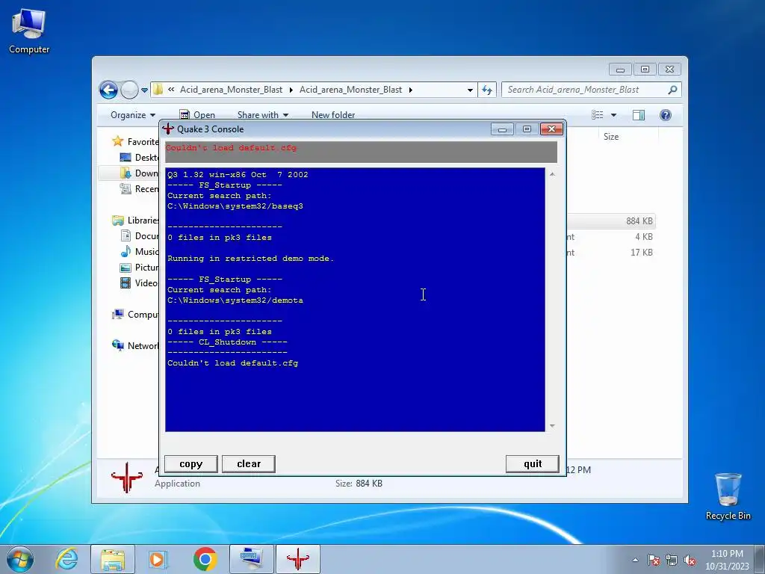Select Music library

[139, 251]
